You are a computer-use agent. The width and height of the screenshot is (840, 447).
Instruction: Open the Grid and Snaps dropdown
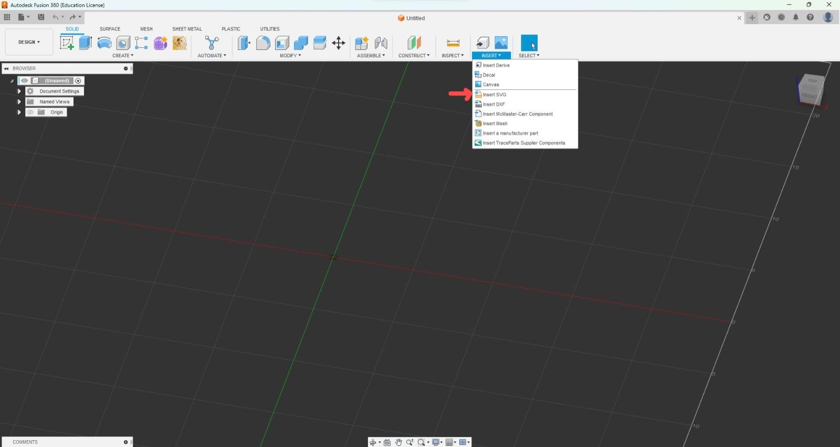coord(450,442)
